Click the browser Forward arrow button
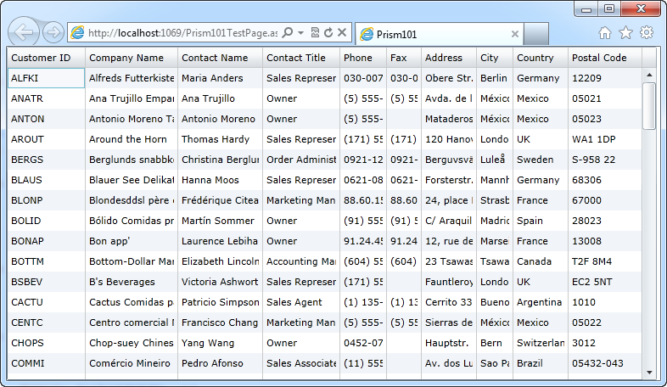Screen dimensions: 667x387 tap(53, 32)
